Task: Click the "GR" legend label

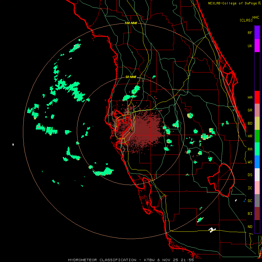Action: (x=250, y=110)
